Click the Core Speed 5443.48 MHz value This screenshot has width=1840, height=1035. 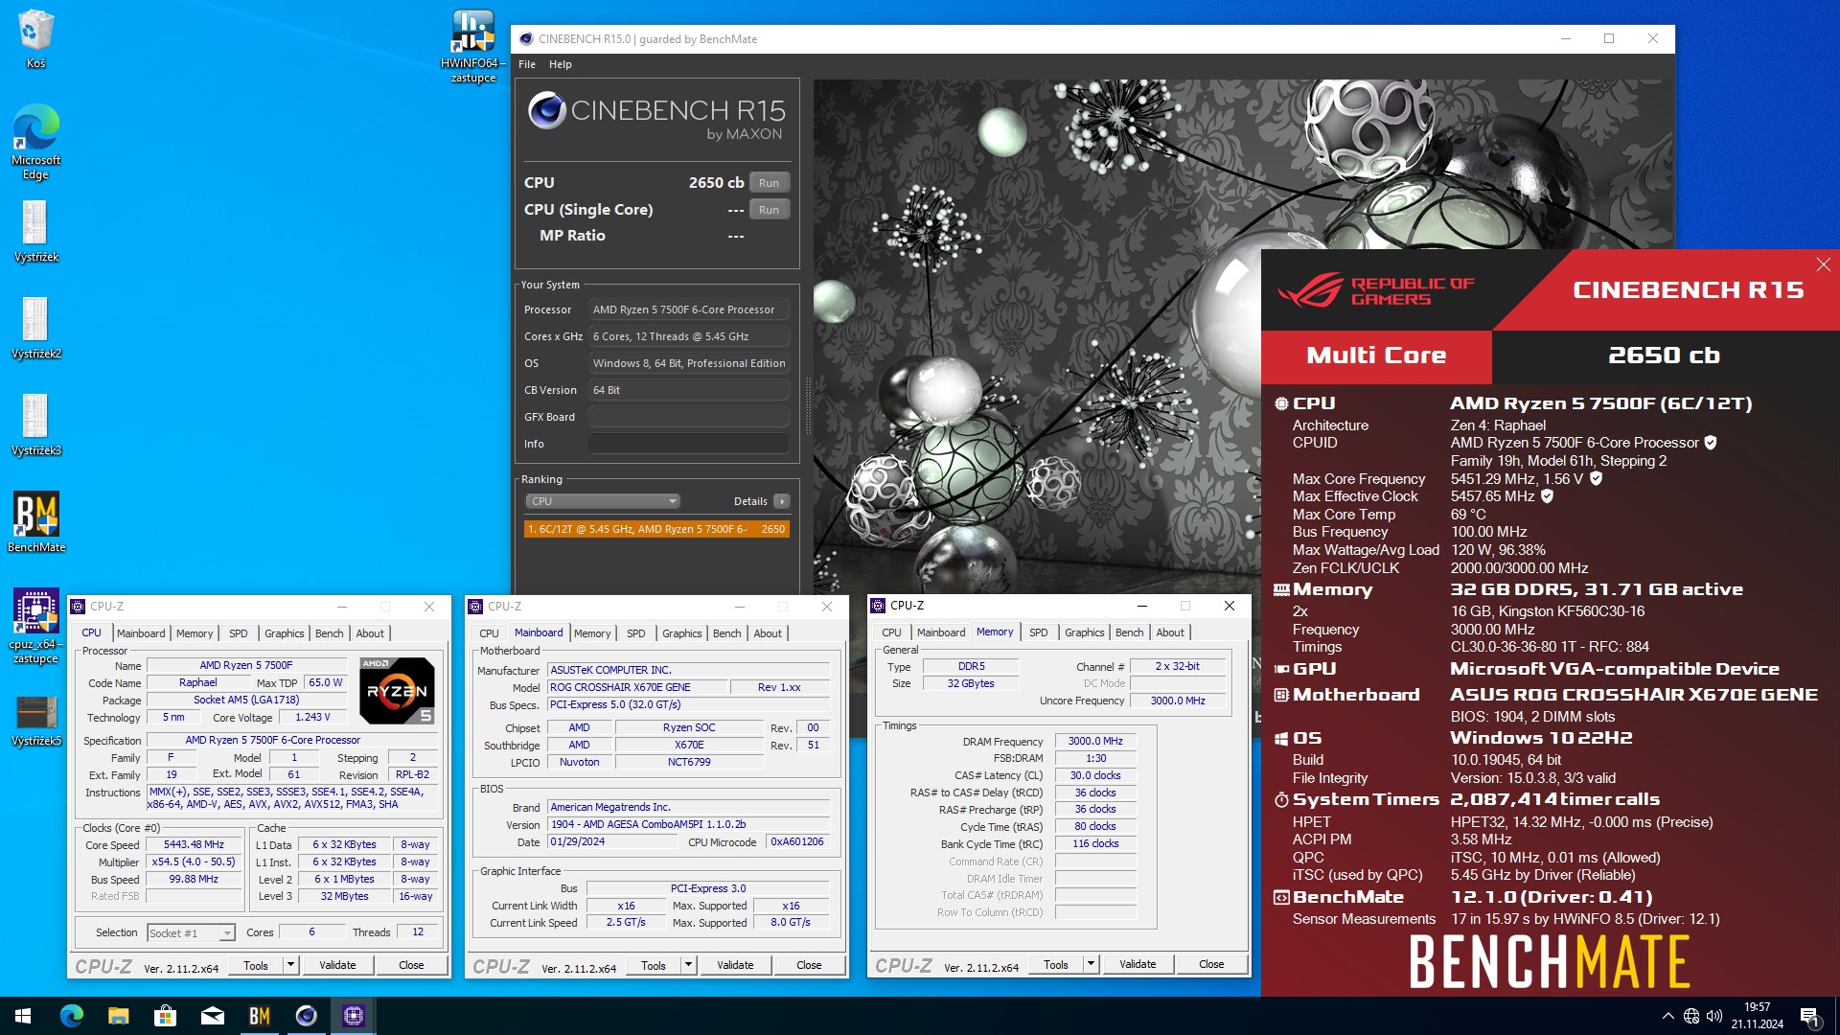click(x=194, y=844)
